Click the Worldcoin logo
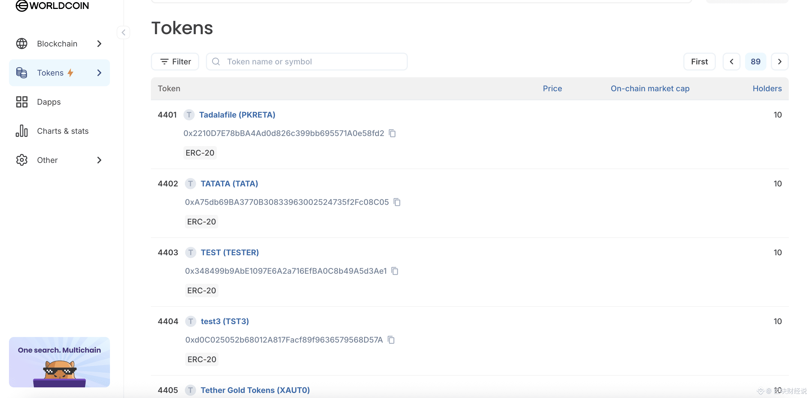This screenshot has height=398, width=809. tap(52, 6)
